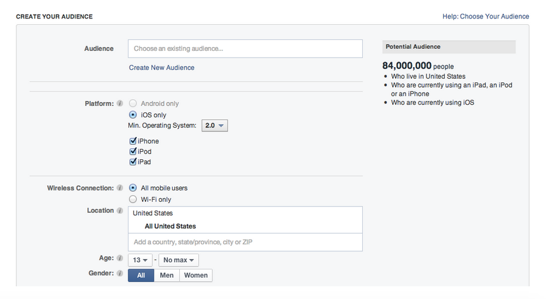The height and width of the screenshot is (299, 546).
Task: Open Create New Audience link
Action: click(x=161, y=67)
